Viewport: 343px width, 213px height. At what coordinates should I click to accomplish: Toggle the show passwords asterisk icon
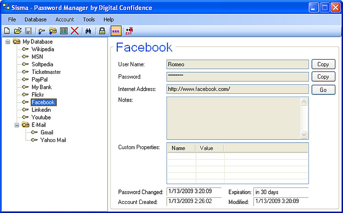(116, 31)
